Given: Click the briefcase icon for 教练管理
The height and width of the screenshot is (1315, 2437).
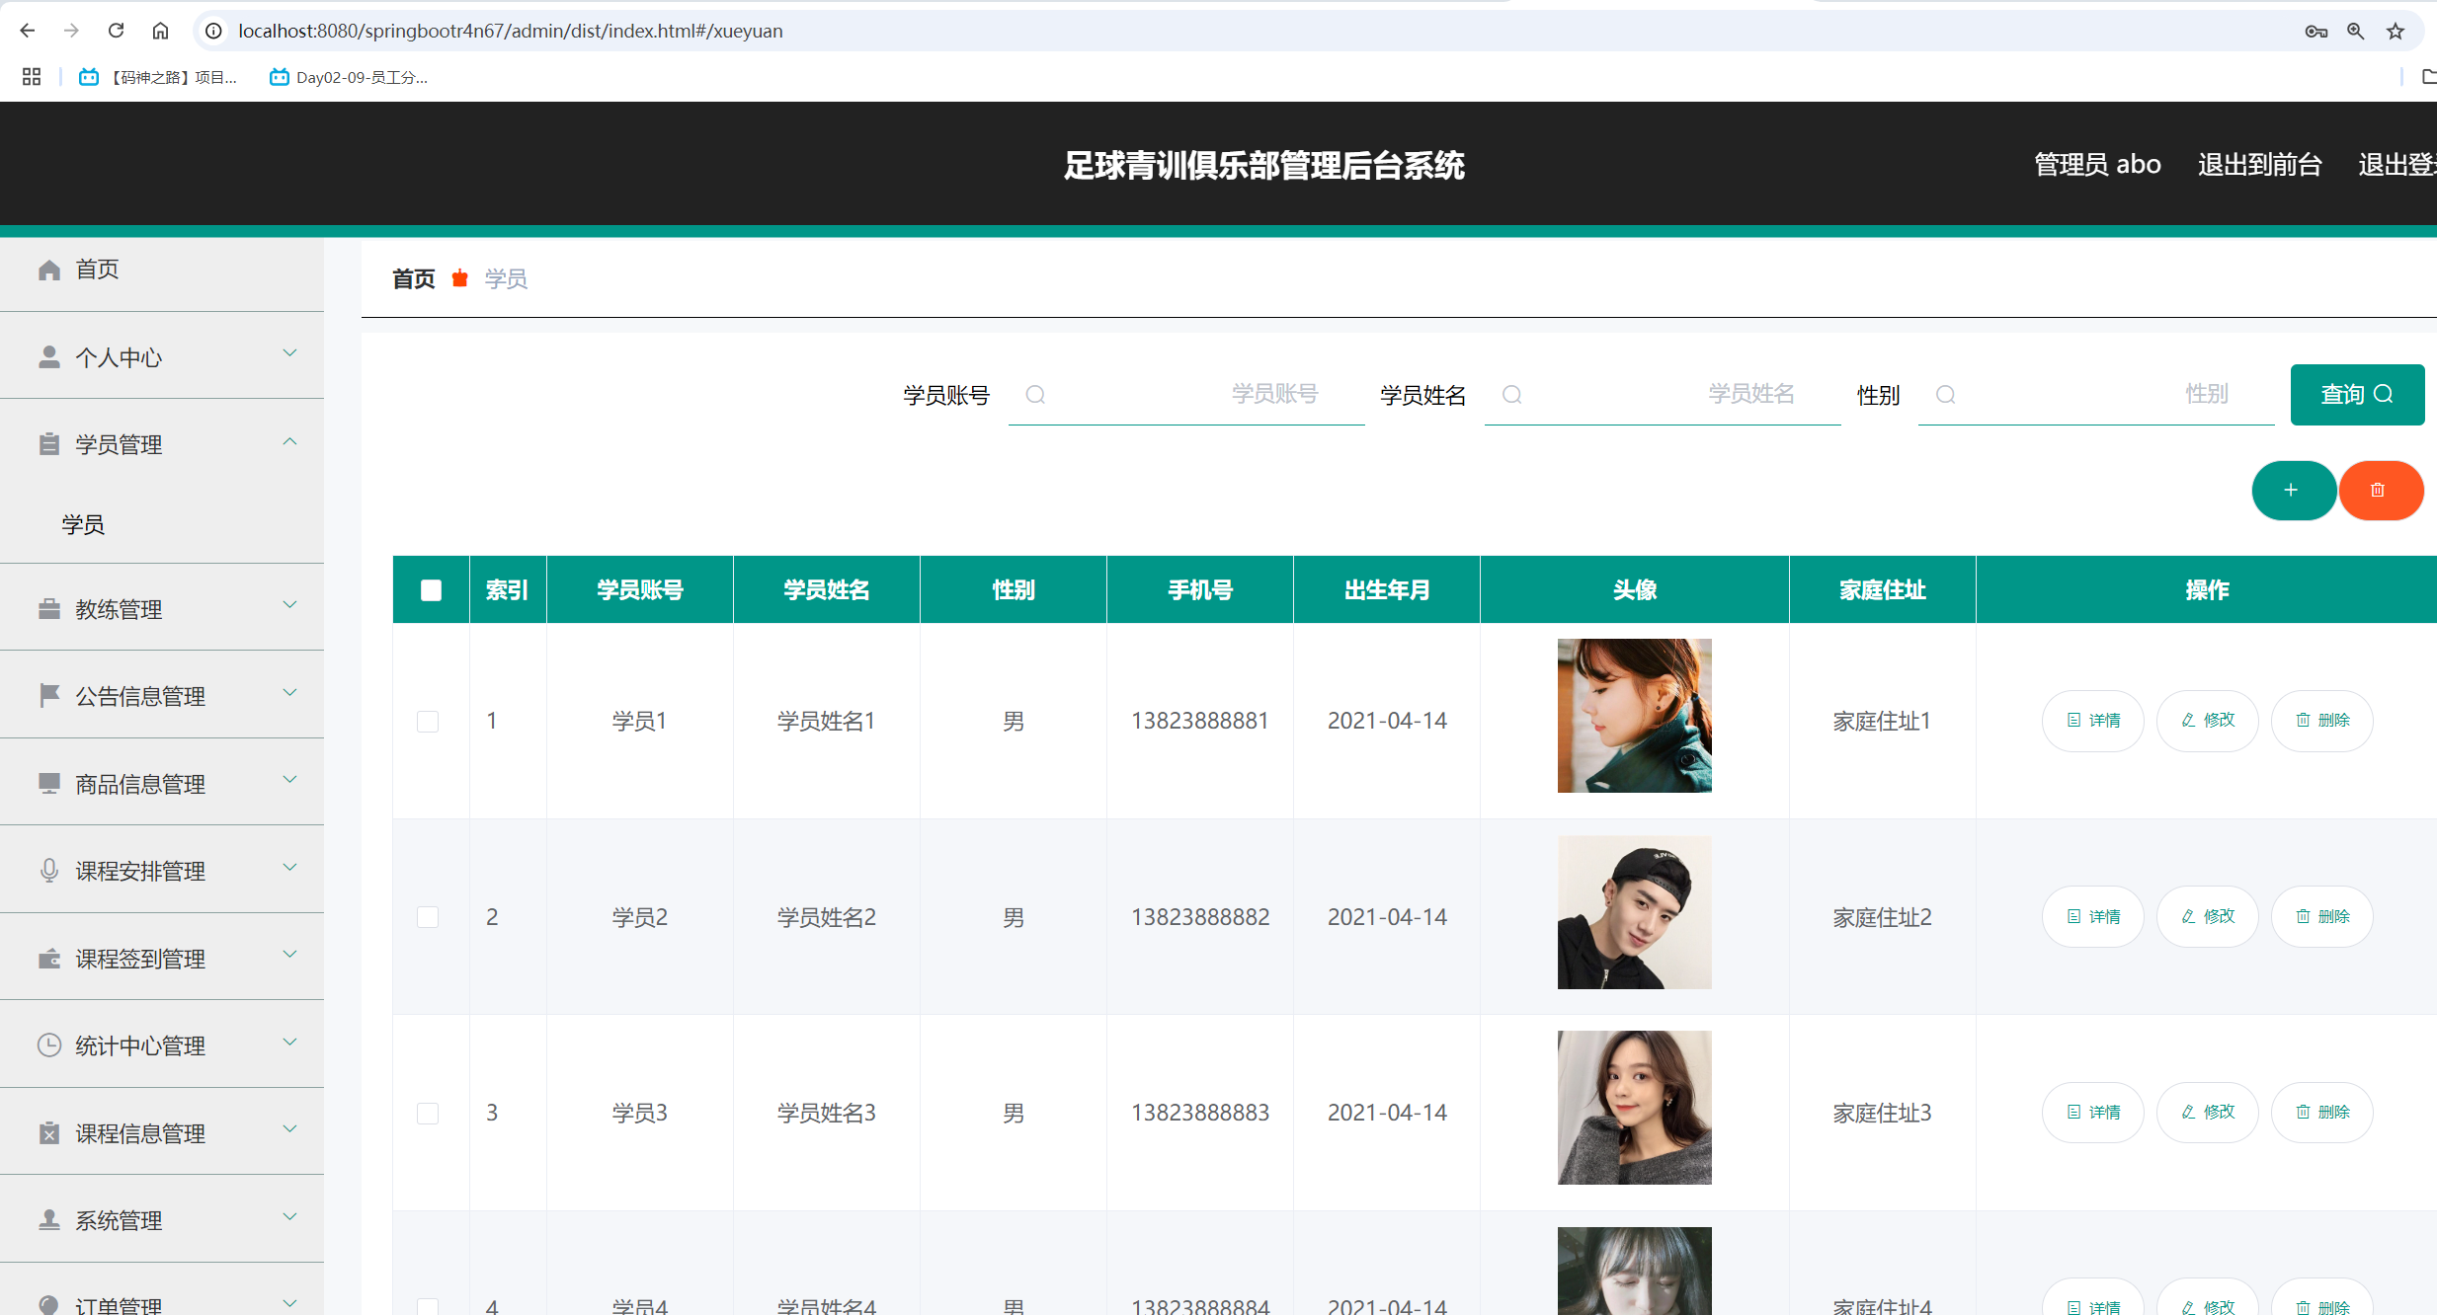Looking at the screenshot, I should click(48, 609).
